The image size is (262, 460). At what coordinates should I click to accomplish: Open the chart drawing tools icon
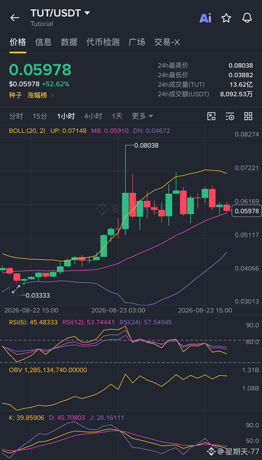tap(211, 116)
